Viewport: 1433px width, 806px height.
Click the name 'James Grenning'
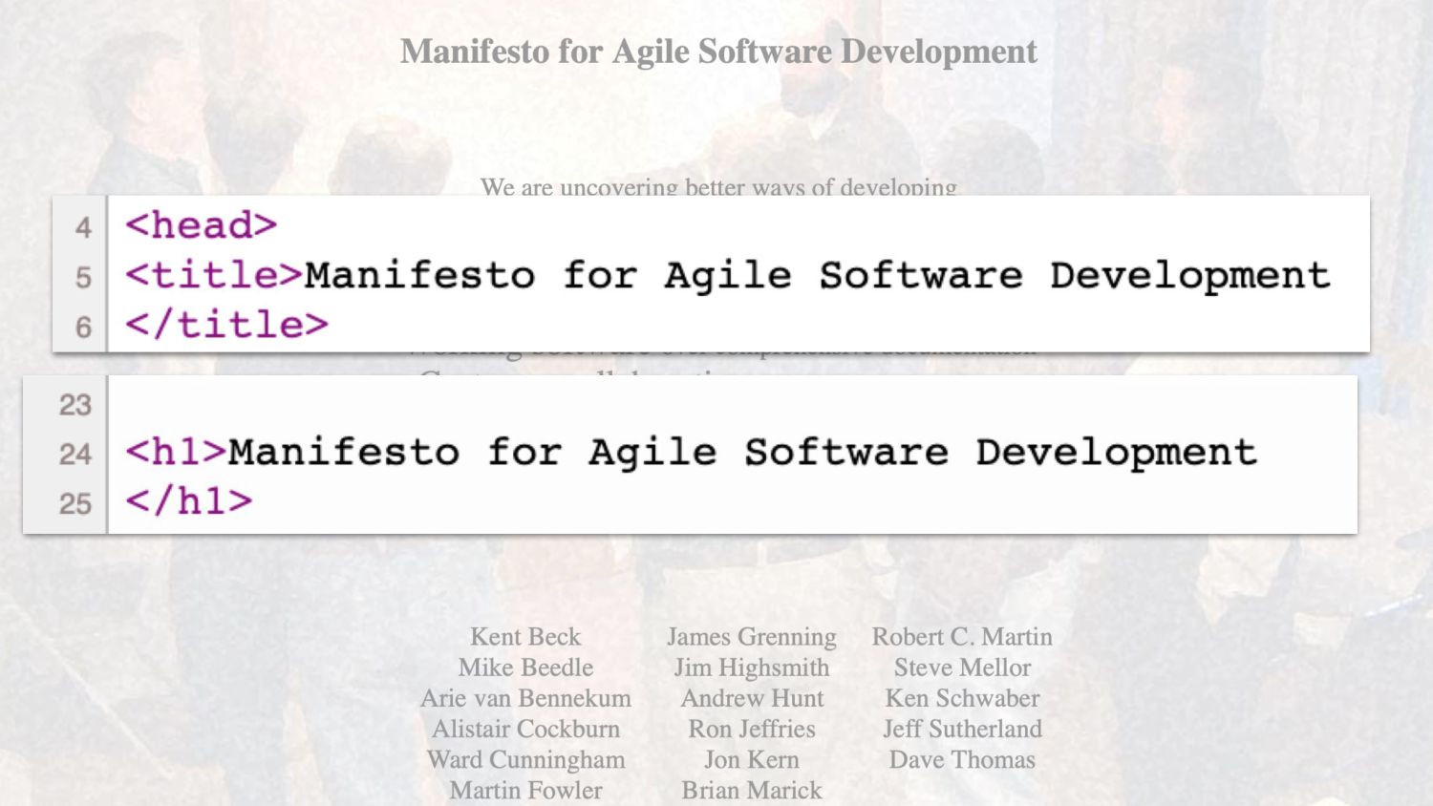[752, 637]
